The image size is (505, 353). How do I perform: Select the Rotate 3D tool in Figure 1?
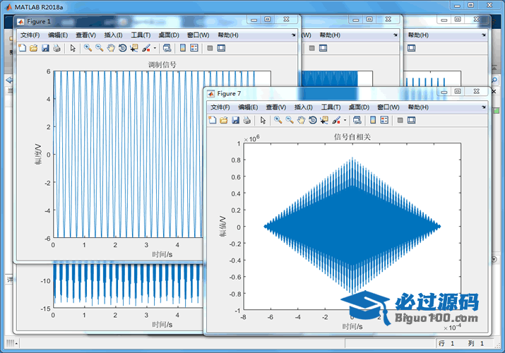(122, 48)
